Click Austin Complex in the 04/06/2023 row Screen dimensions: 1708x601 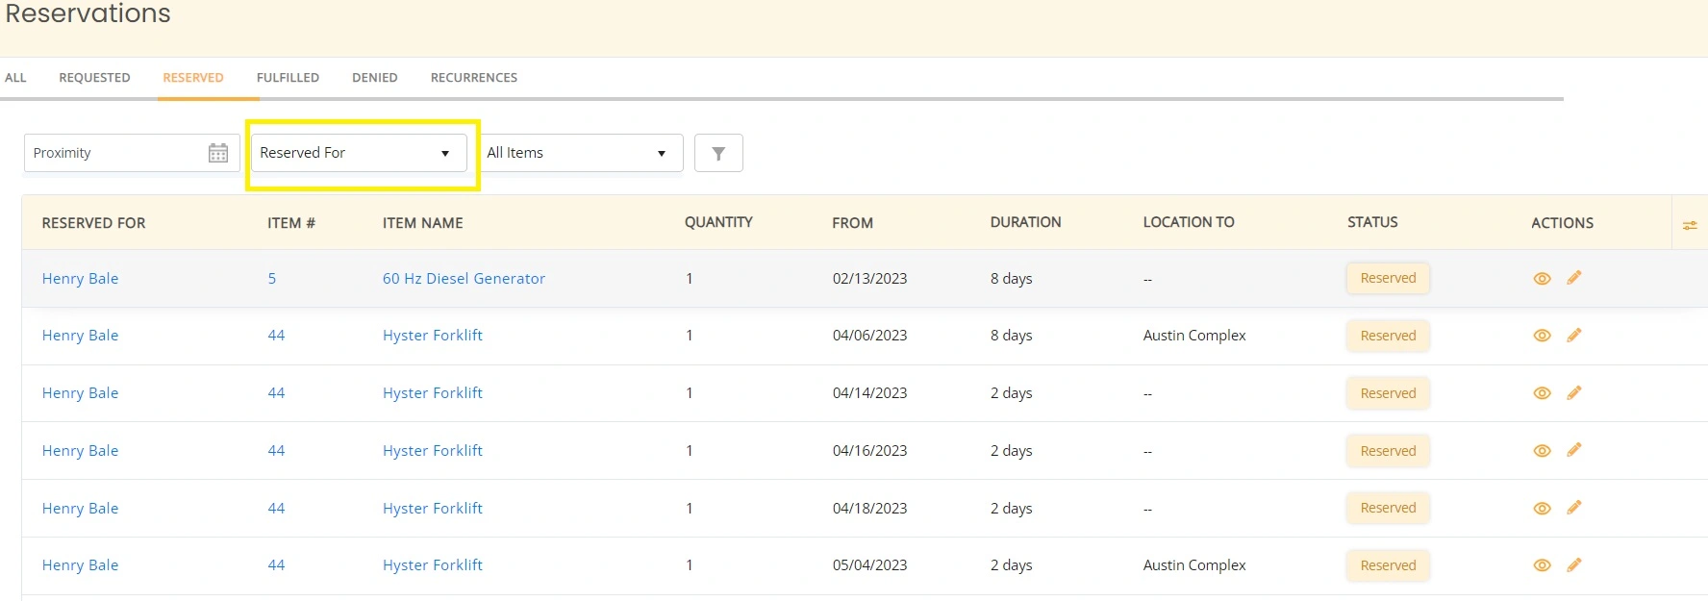pos(1194,336)
